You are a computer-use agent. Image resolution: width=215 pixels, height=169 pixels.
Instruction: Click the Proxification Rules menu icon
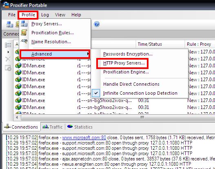tap(24, 33)
